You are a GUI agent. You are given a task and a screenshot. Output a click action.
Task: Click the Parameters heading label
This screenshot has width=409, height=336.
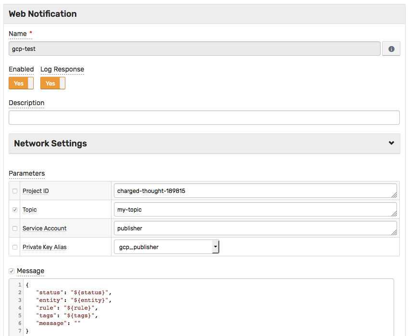click(27, 173)
